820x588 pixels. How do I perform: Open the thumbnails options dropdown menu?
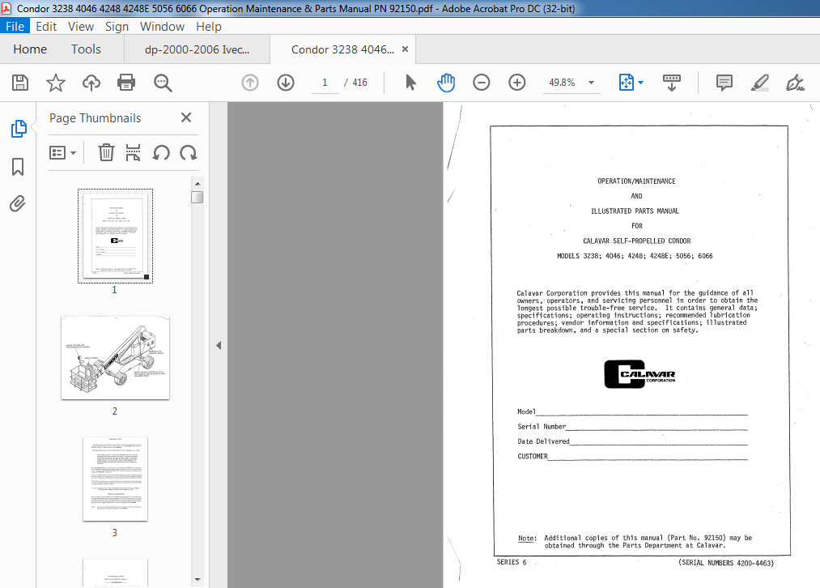tap(63, 153)
